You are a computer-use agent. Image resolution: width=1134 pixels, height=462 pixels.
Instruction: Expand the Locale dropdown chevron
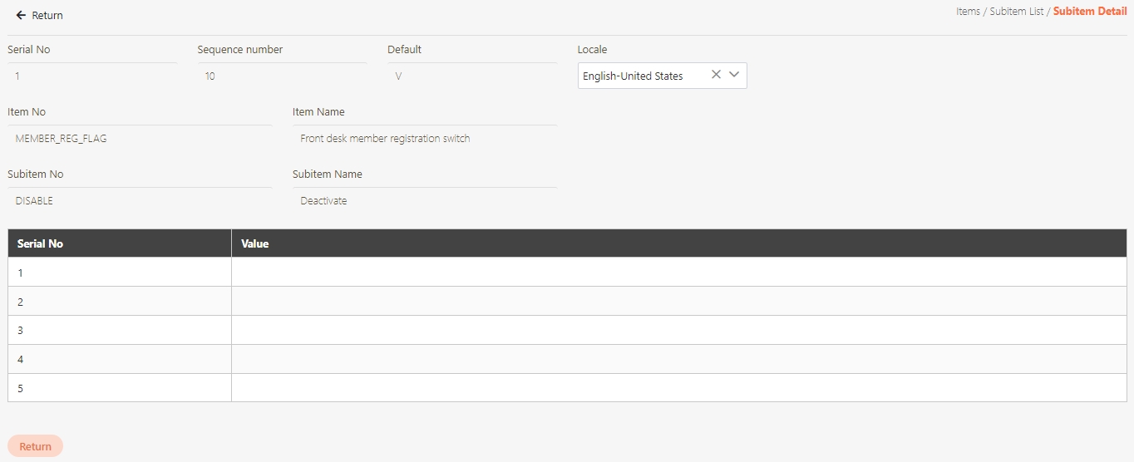734,75
